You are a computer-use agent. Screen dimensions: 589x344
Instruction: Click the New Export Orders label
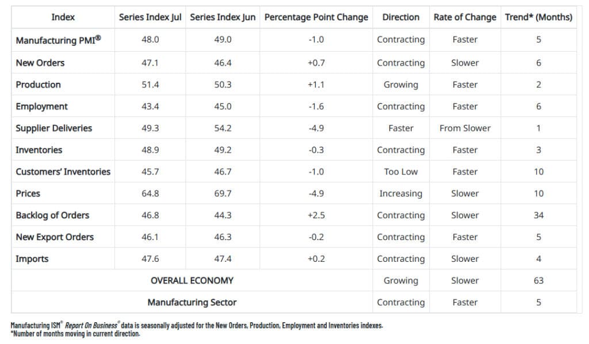click(x=55, y=237)
